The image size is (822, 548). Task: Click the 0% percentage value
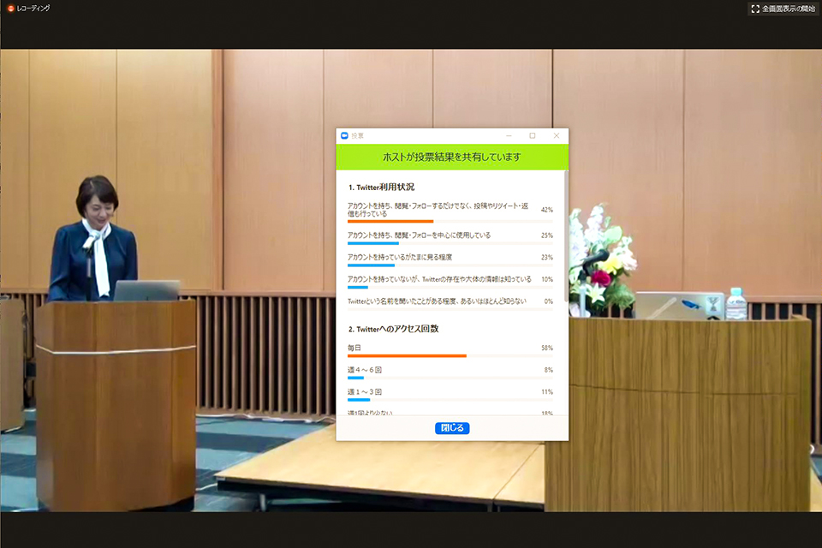[548, 301]
